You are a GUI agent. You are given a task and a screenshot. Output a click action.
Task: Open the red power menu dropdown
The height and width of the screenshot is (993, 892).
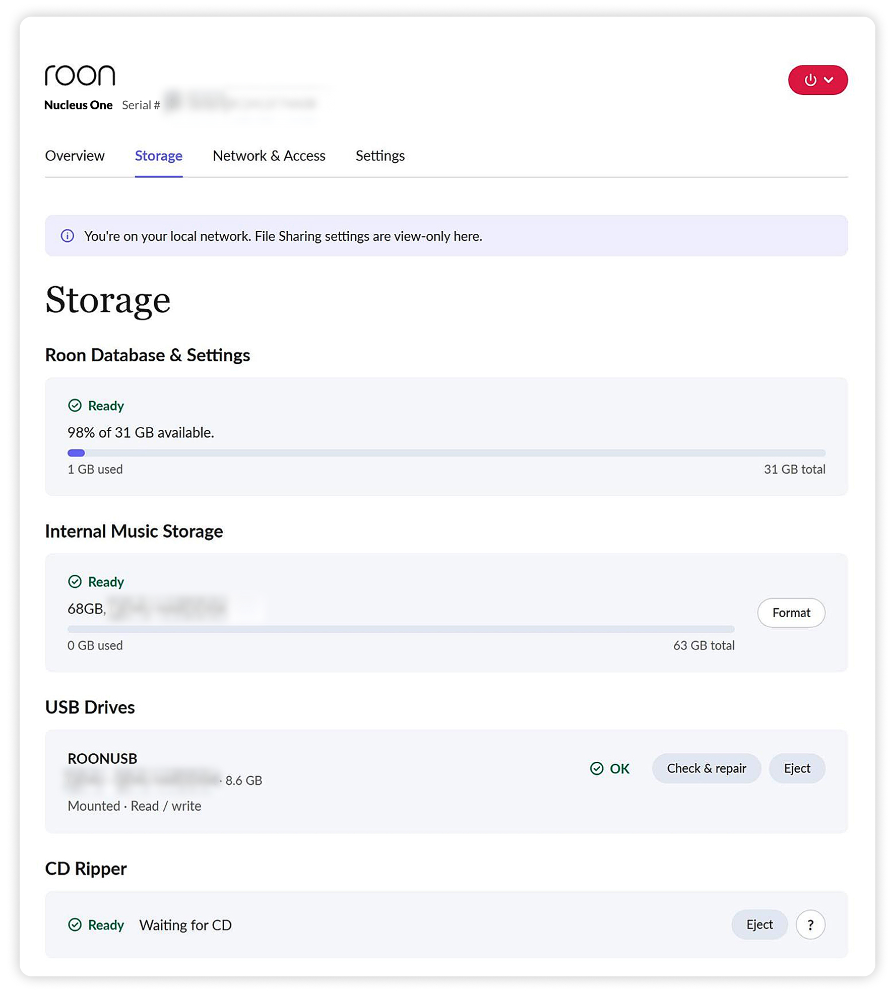pyautogui.click(x=817, y=80)
